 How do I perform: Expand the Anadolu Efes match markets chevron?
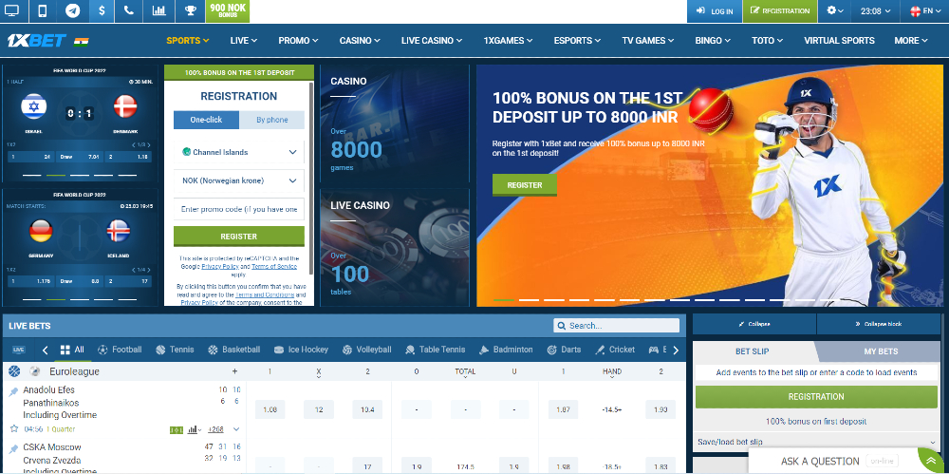pos(236,429)
